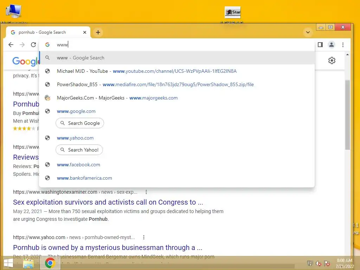The image size is (360, 270).
Task: Open the tab search chevron dropdown
Action: click(308, 32)
